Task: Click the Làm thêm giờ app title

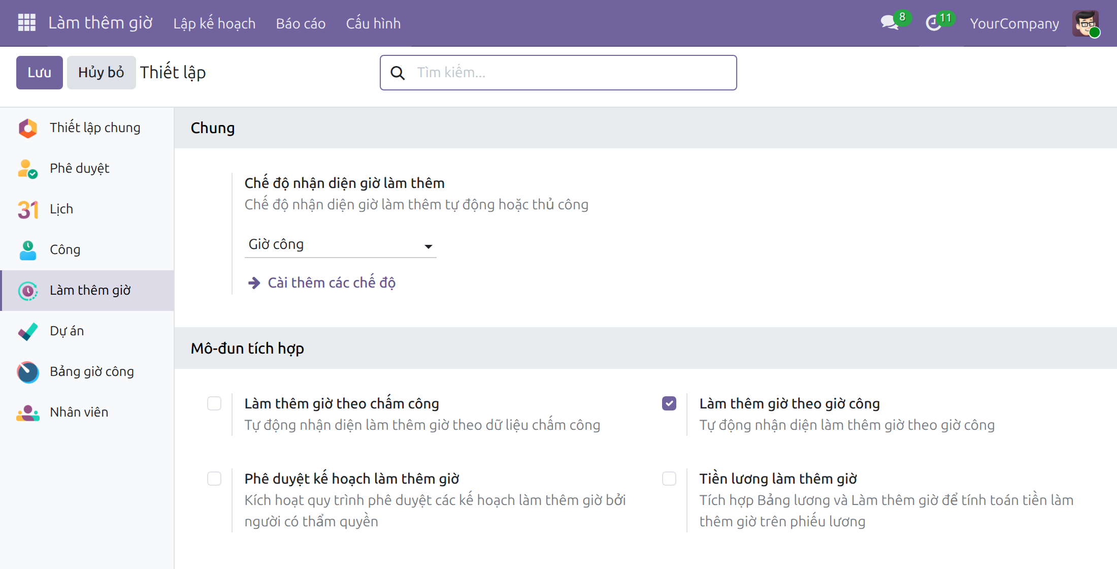Action: click(101, 23)
